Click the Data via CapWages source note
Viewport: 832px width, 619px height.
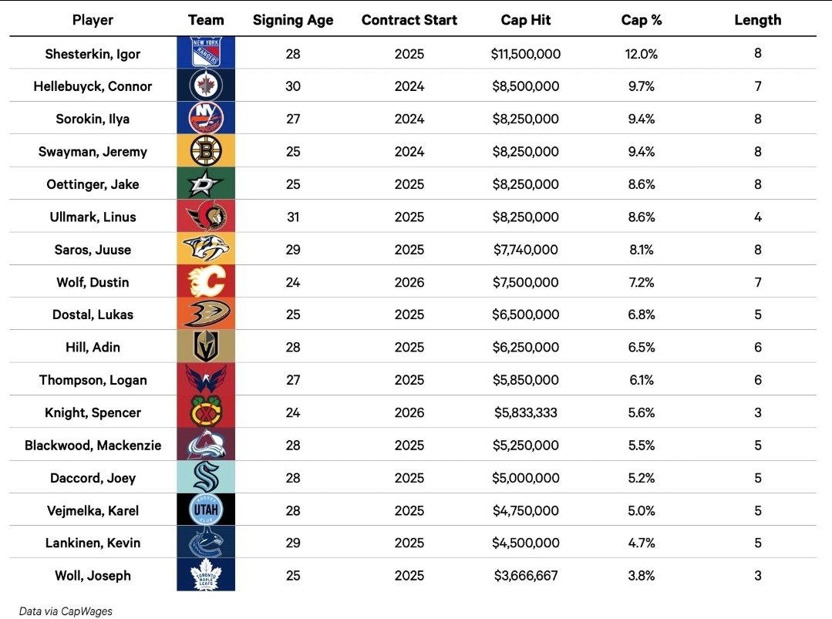click(x=66, y=611)
